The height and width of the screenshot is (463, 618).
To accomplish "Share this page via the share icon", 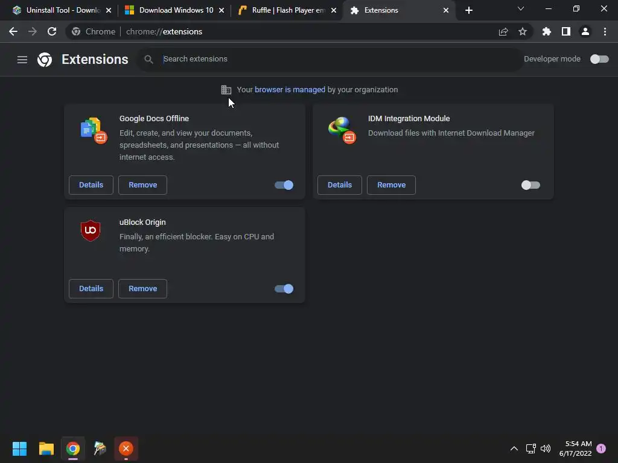I will [x=503, y=31].
